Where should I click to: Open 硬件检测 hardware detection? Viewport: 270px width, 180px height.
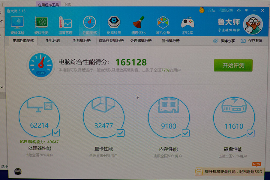tap(41, 25)
